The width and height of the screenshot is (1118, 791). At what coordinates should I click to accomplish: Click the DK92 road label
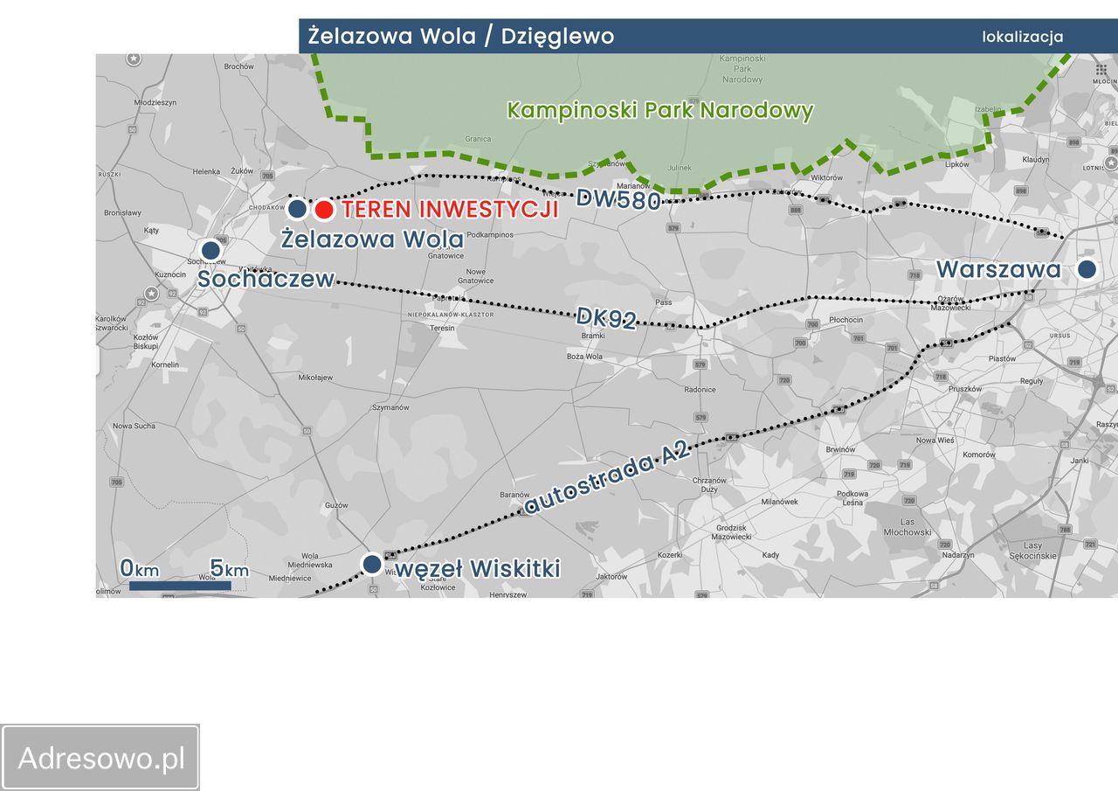coord(605,319)
